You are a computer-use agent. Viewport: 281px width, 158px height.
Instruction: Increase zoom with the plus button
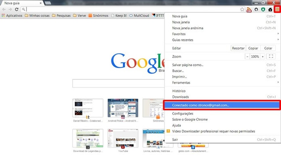click(x=262, y=56)
